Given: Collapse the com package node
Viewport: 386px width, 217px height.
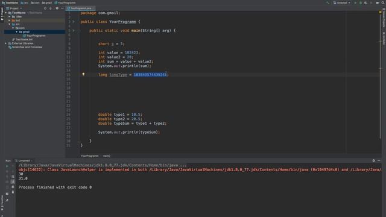Looking at the screenshot, I should [13, 28].
